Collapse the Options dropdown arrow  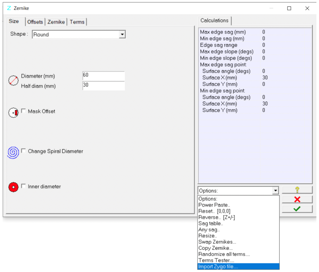(275, 191)
